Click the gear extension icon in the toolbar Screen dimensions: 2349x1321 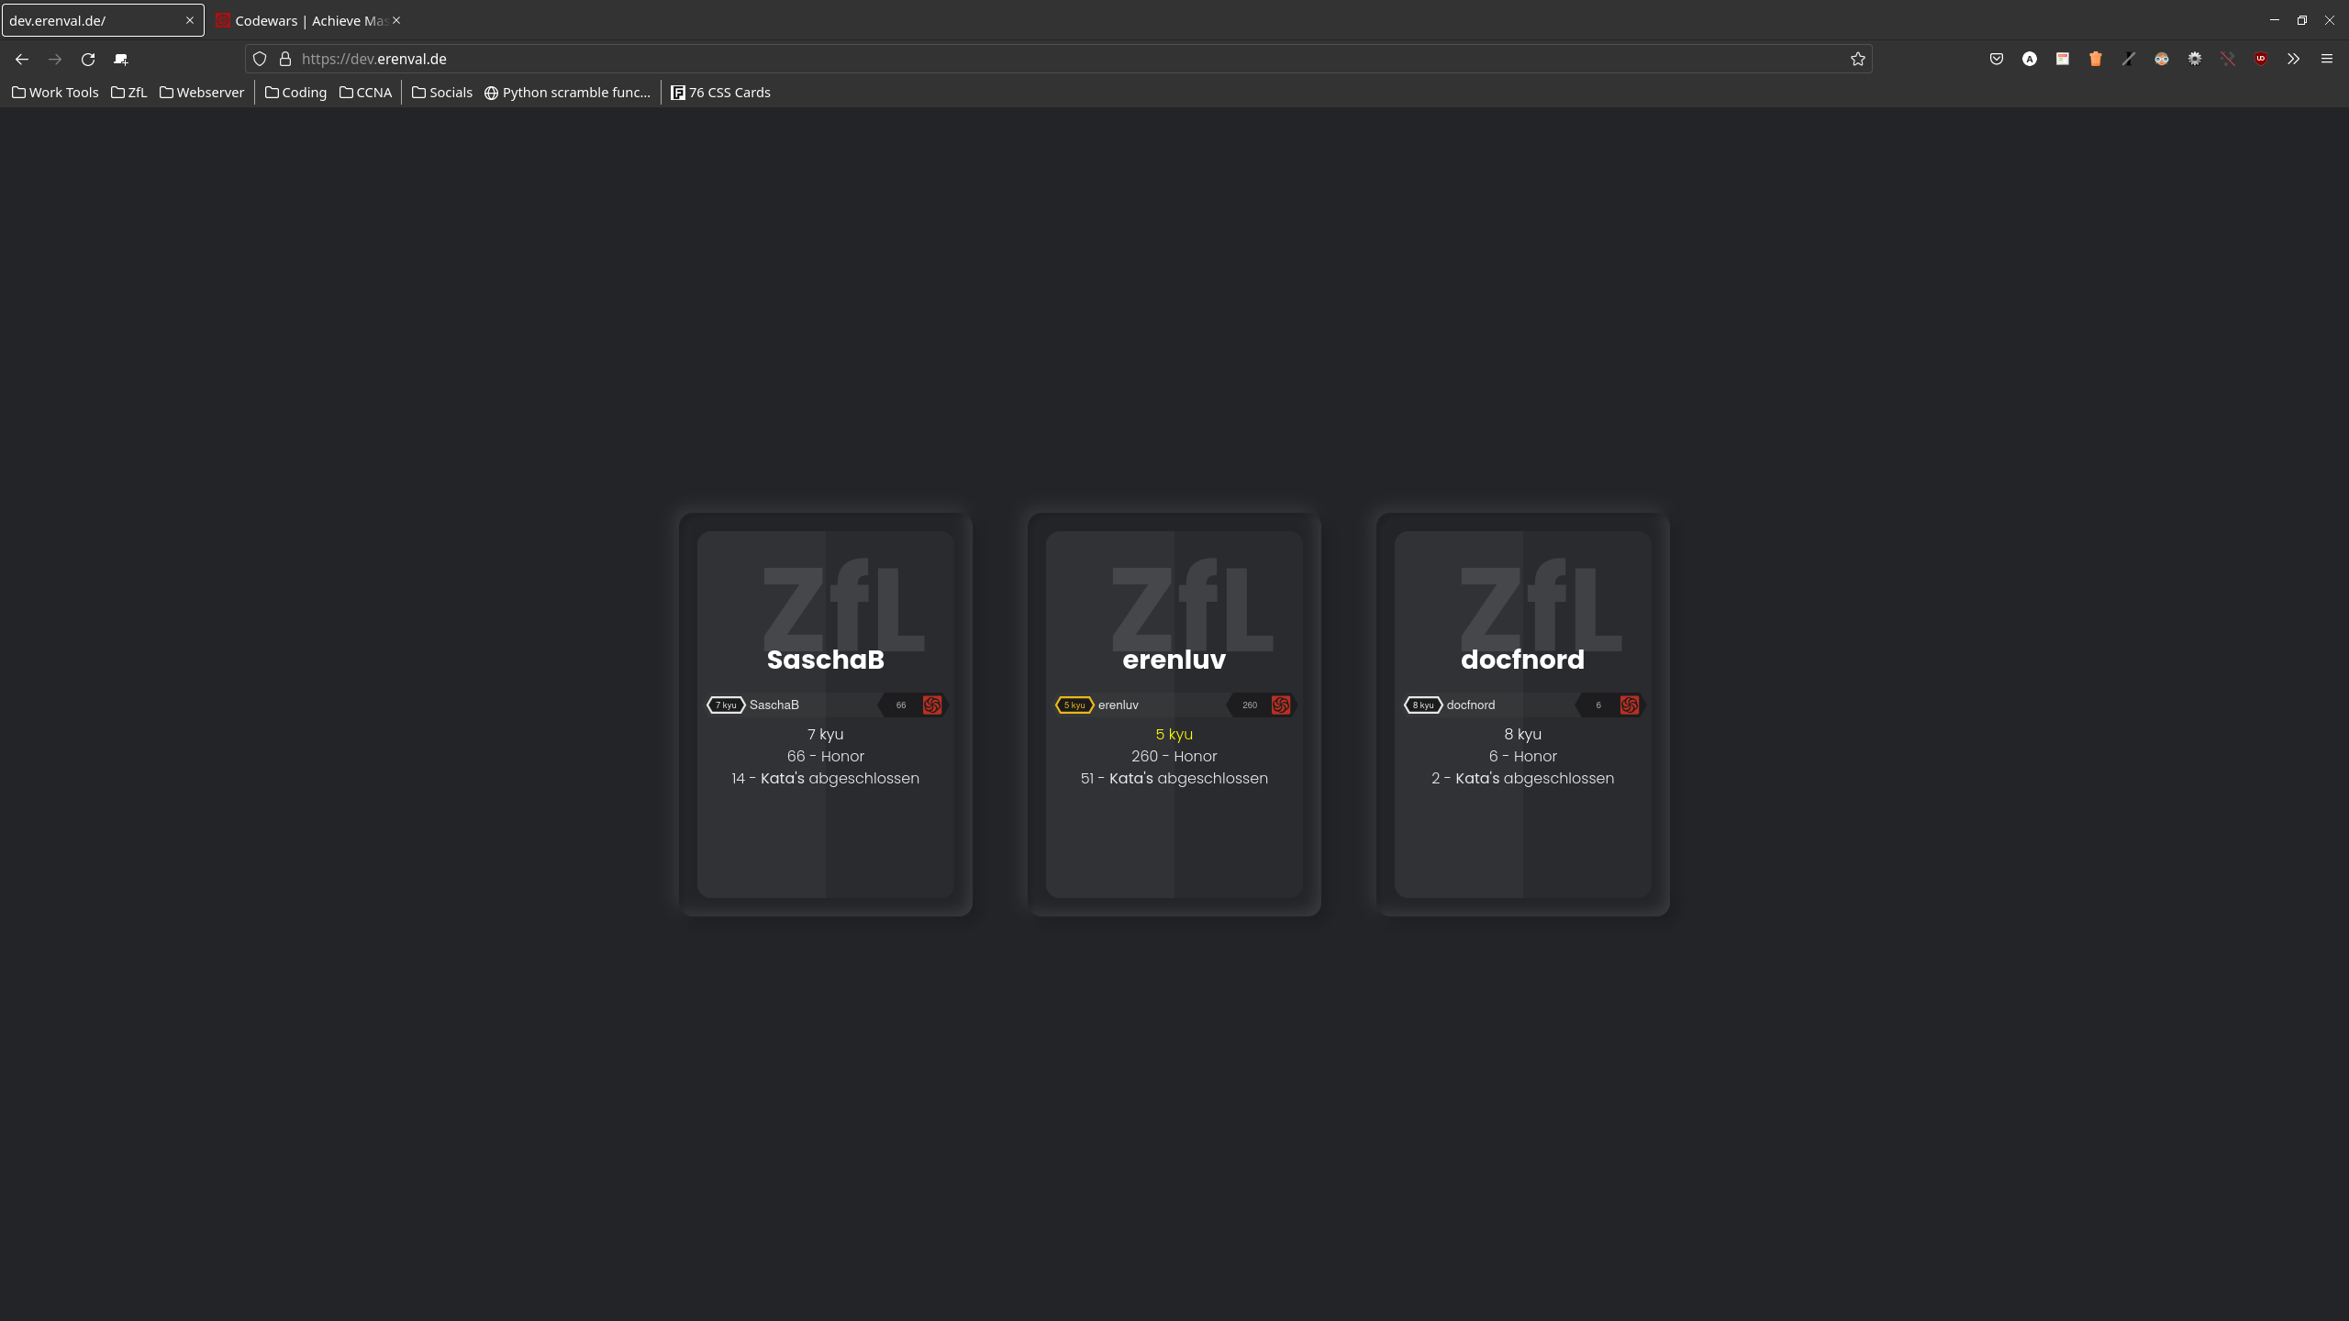pyautogui.click(x=2195, y=59)
